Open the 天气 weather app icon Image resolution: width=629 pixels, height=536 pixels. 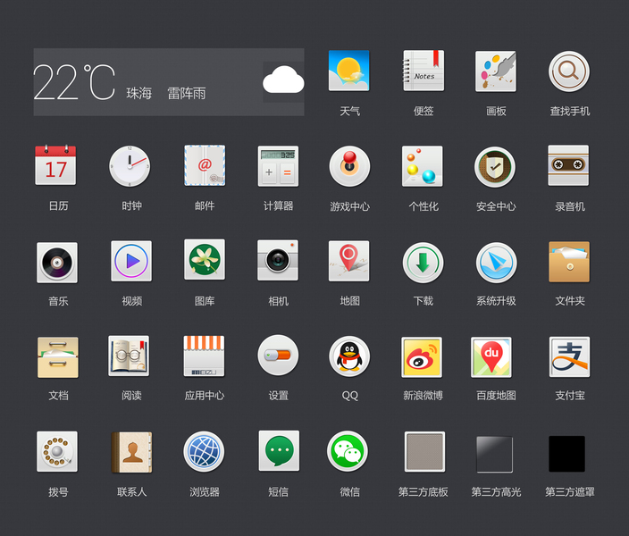(x=348, y=71)
